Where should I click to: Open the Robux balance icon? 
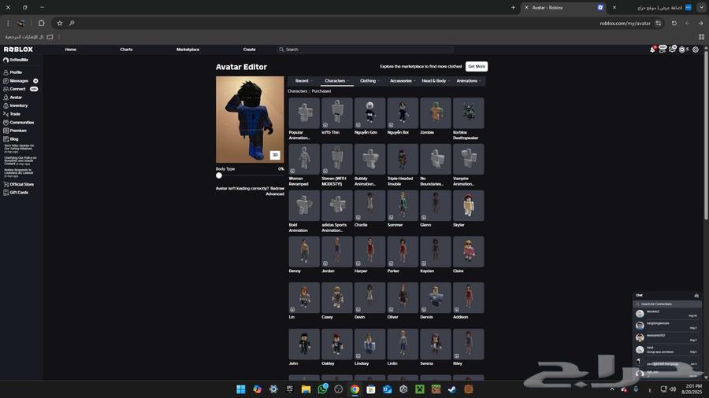click(682, 50)
